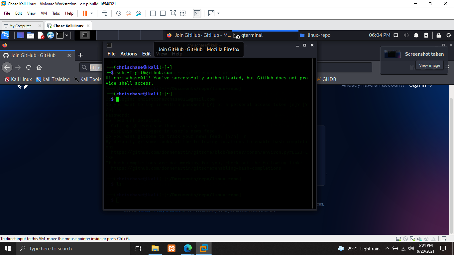
Task: Close the Join GitHub browser tab
Action: 69,55
